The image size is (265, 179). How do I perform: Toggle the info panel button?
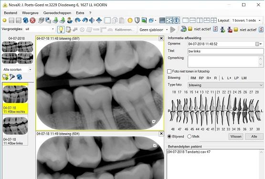(176, 21)
